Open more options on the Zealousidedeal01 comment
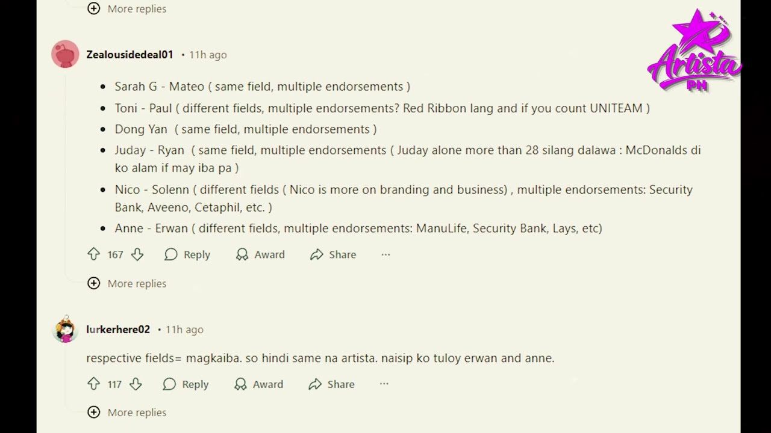Screen dimensions: 771x433 point(385,254)
